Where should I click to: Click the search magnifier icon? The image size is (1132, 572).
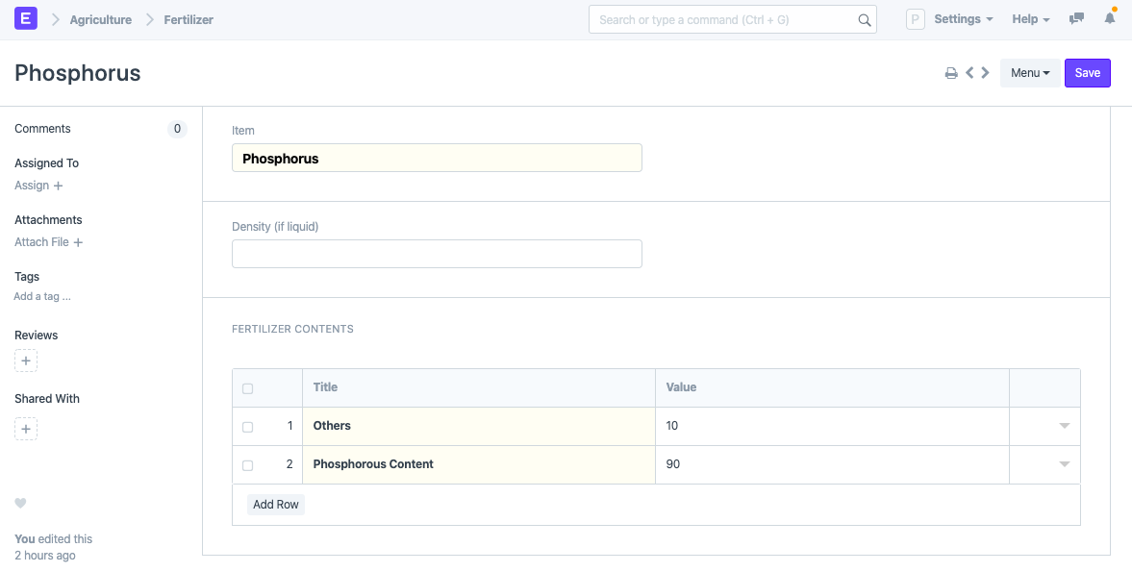pos(865,20)
